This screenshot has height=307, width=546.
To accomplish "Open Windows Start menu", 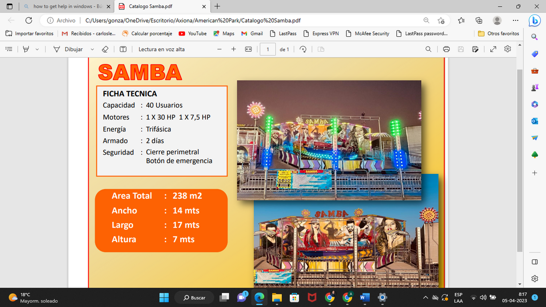I will (x=164, y=297).
